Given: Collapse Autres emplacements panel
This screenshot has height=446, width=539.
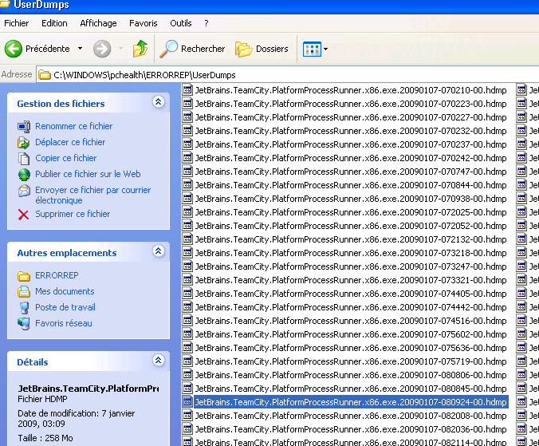Looking at the screenshot, I should pyautogui.click(x=158, y=251).
